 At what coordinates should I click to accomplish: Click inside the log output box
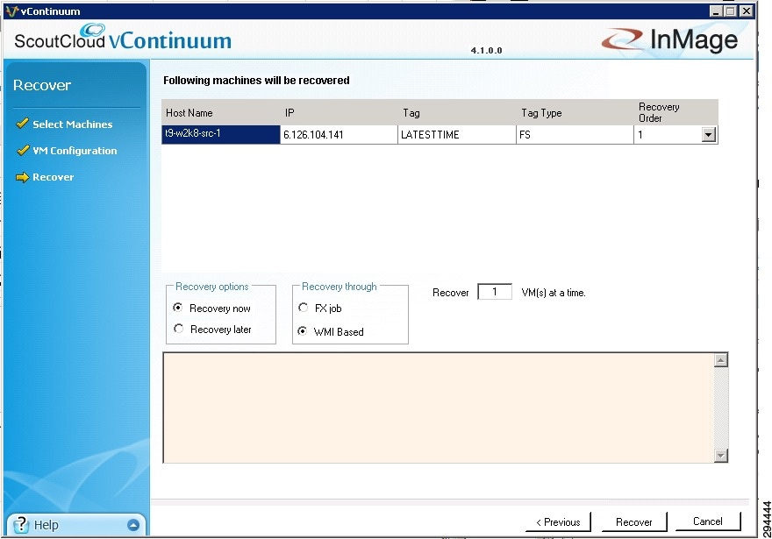(439, 408)
